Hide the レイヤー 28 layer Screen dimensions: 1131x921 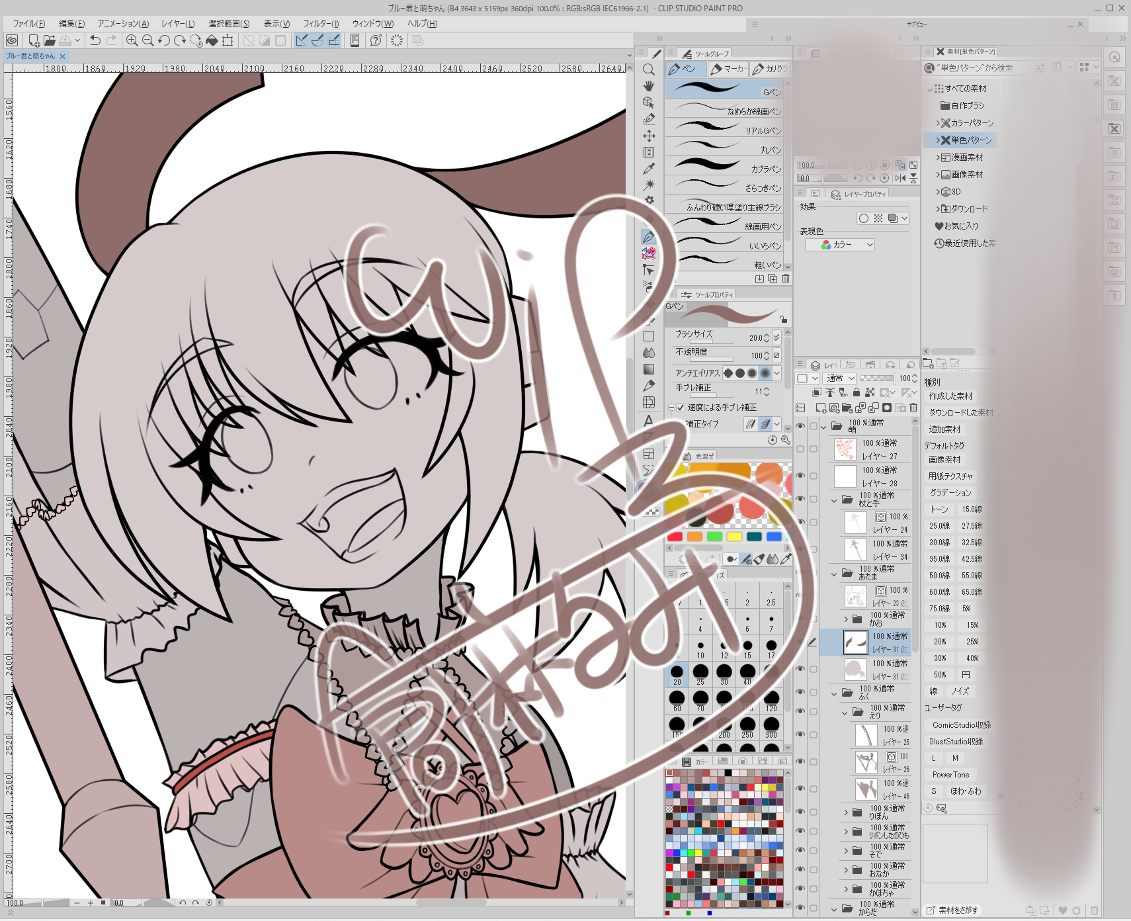(800, 476)
